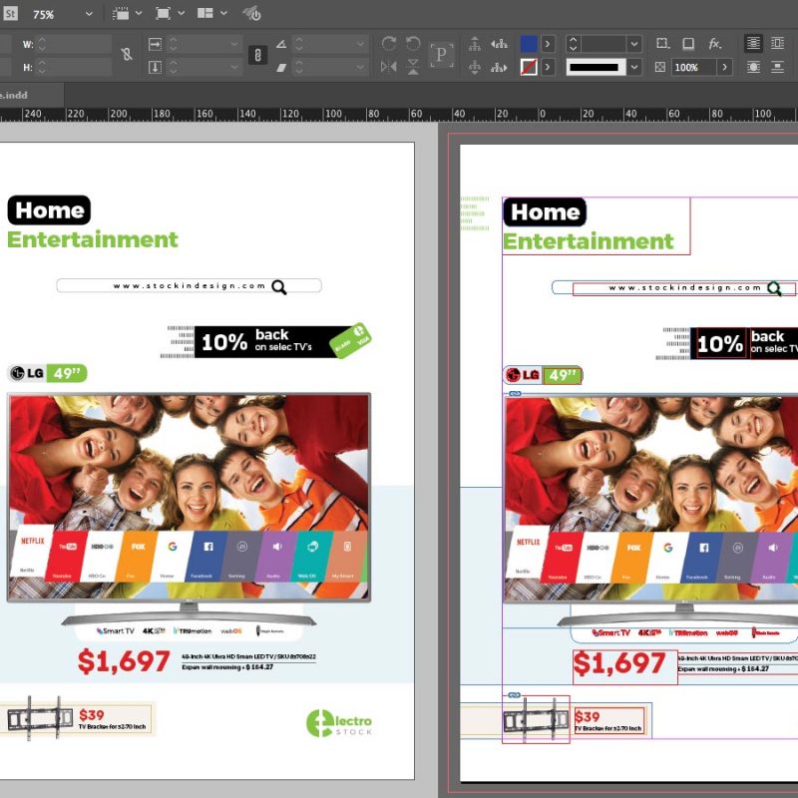
Task: Select the www.stockindesign.com text on left page
Action: [x=189, y=286]
